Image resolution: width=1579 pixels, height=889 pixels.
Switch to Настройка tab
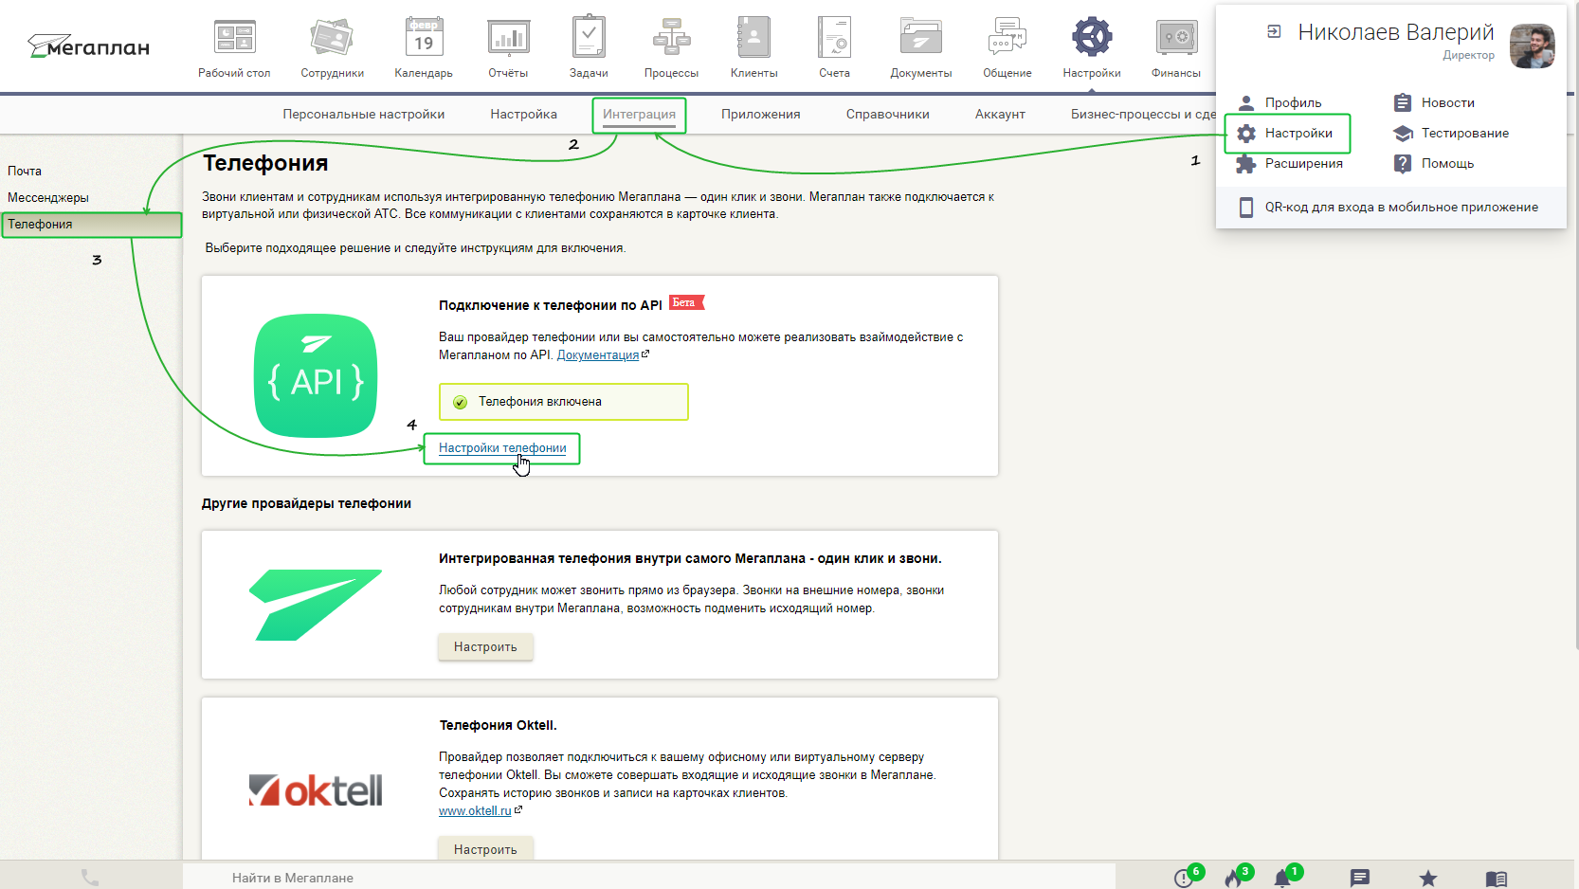(x=523, y=114)
